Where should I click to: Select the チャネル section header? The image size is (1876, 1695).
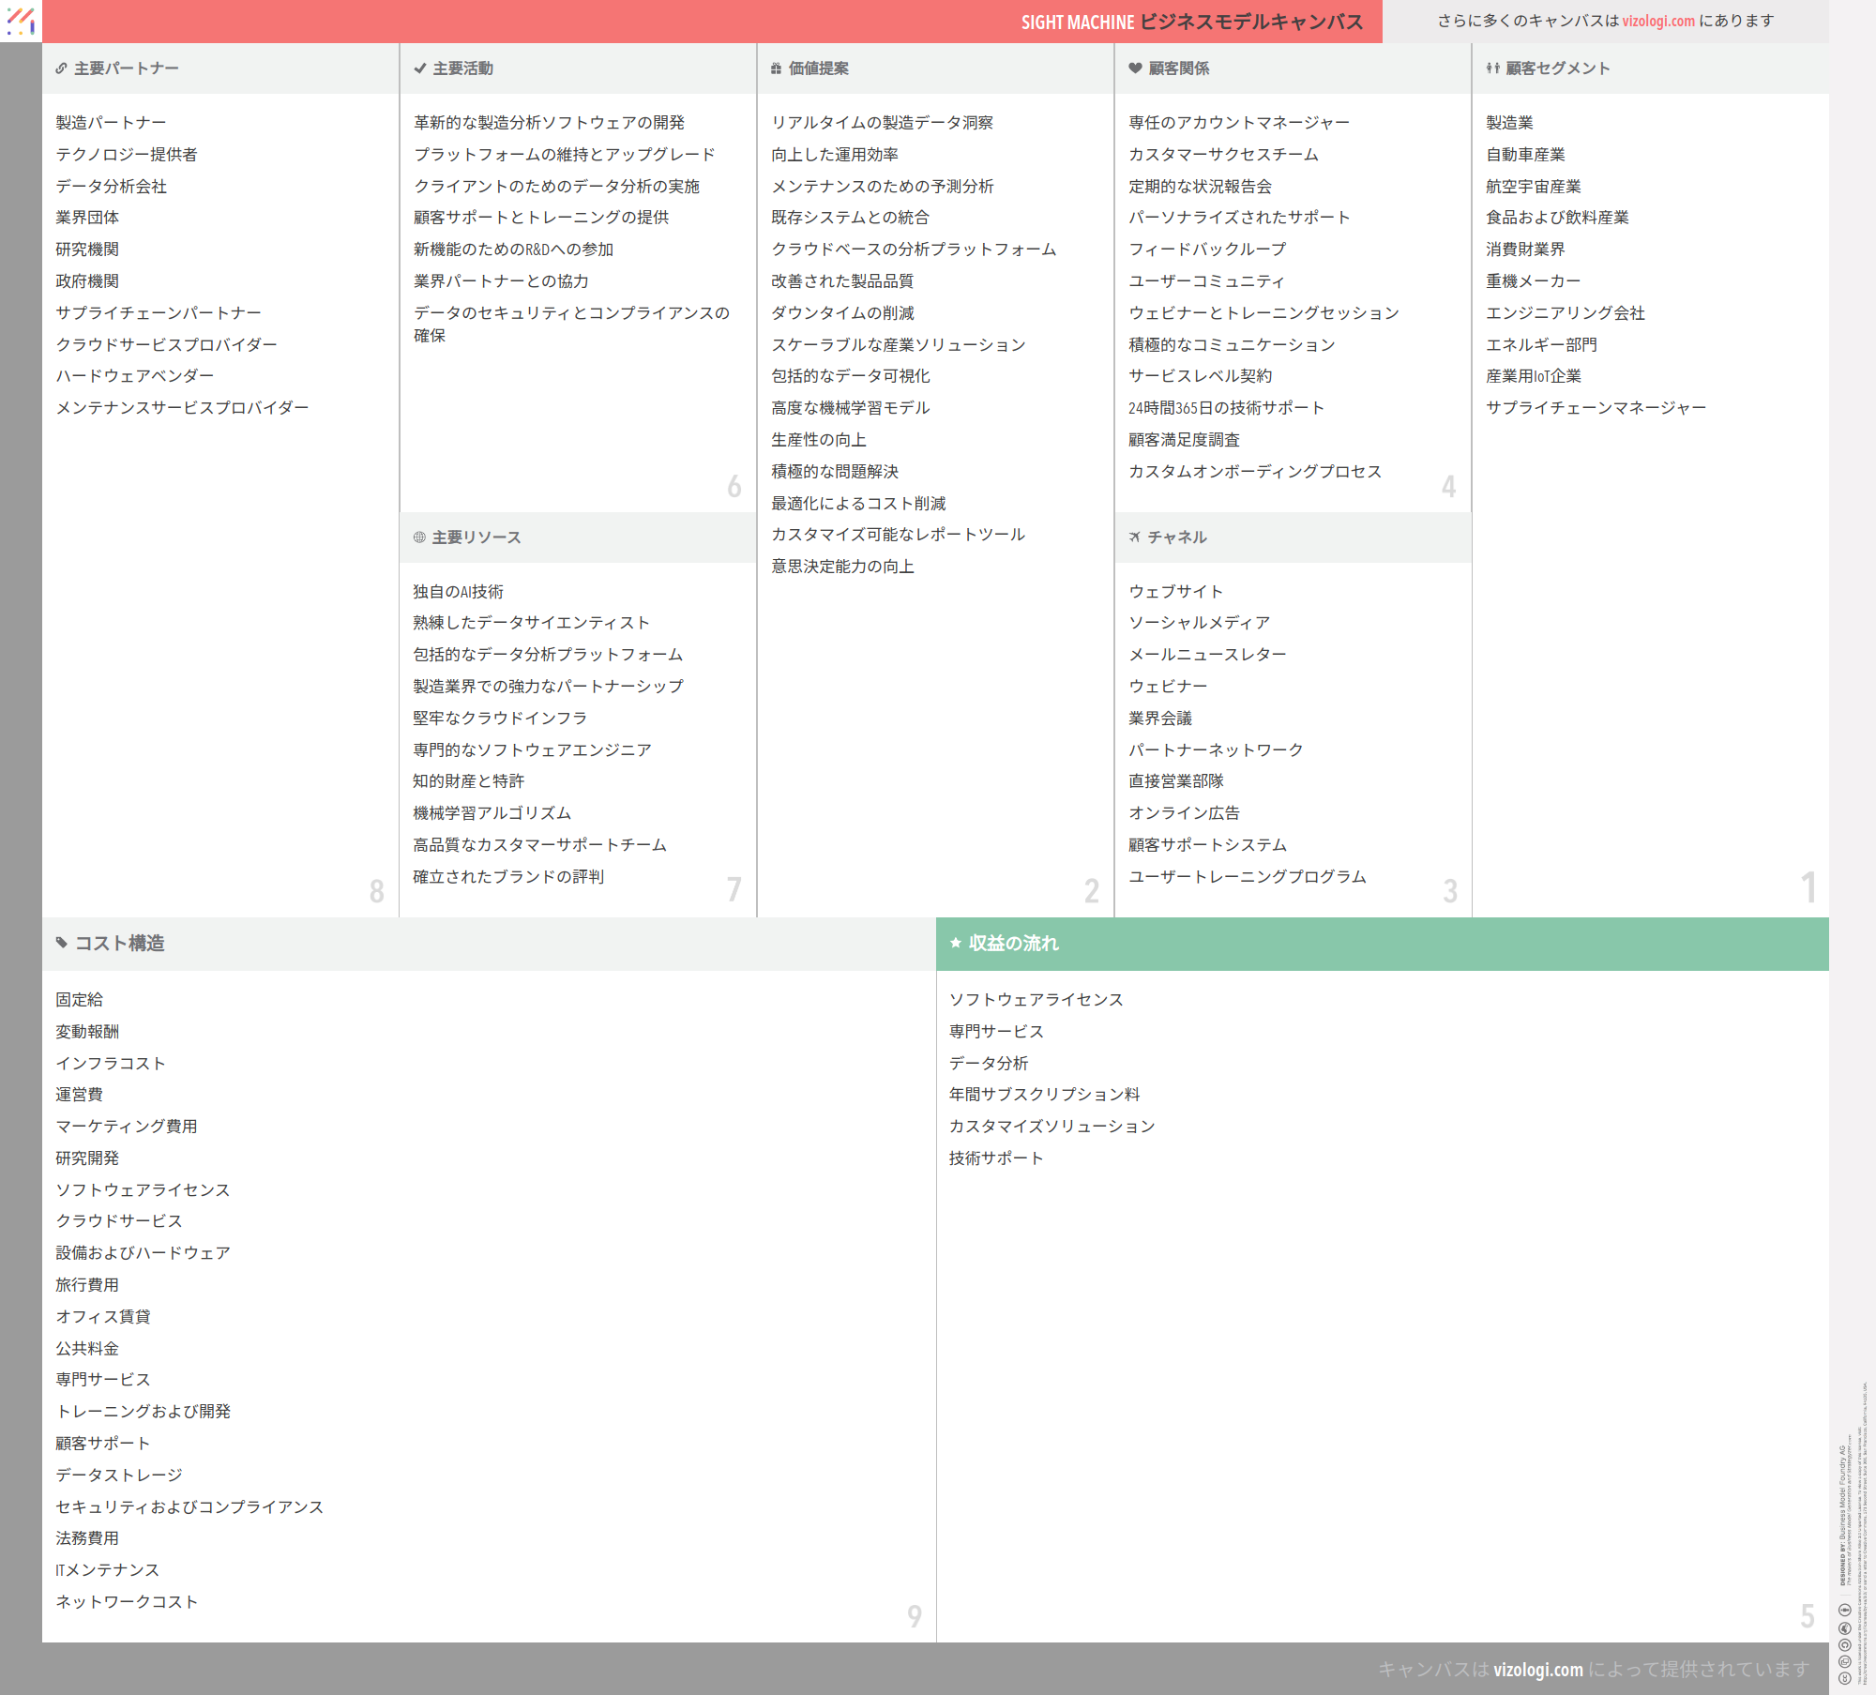[1177, 537]
